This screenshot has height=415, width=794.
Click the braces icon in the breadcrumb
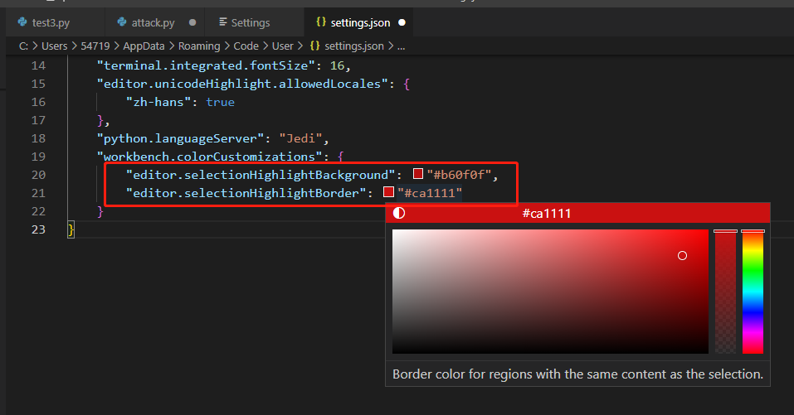[315, 46]
